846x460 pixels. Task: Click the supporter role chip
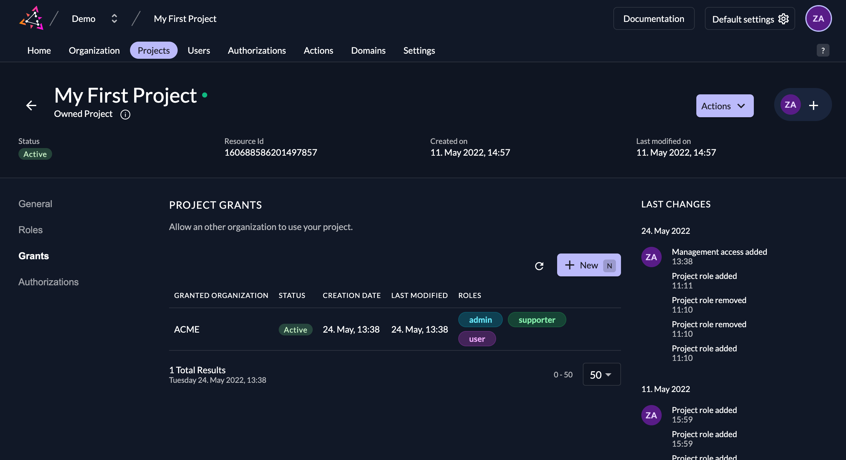point(537,320)
